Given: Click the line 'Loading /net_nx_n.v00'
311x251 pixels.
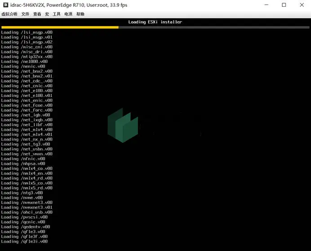Looking at the screenshot, I should pyautogui.click(x=27, y=139).
